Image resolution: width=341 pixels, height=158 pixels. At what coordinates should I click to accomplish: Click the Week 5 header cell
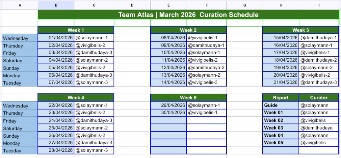(x=188, y=98)
